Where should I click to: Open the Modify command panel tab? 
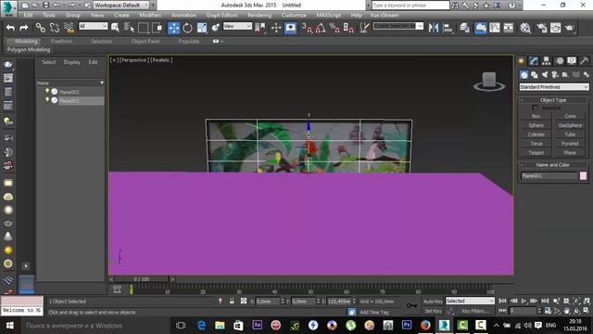click(x=534, y=61)
